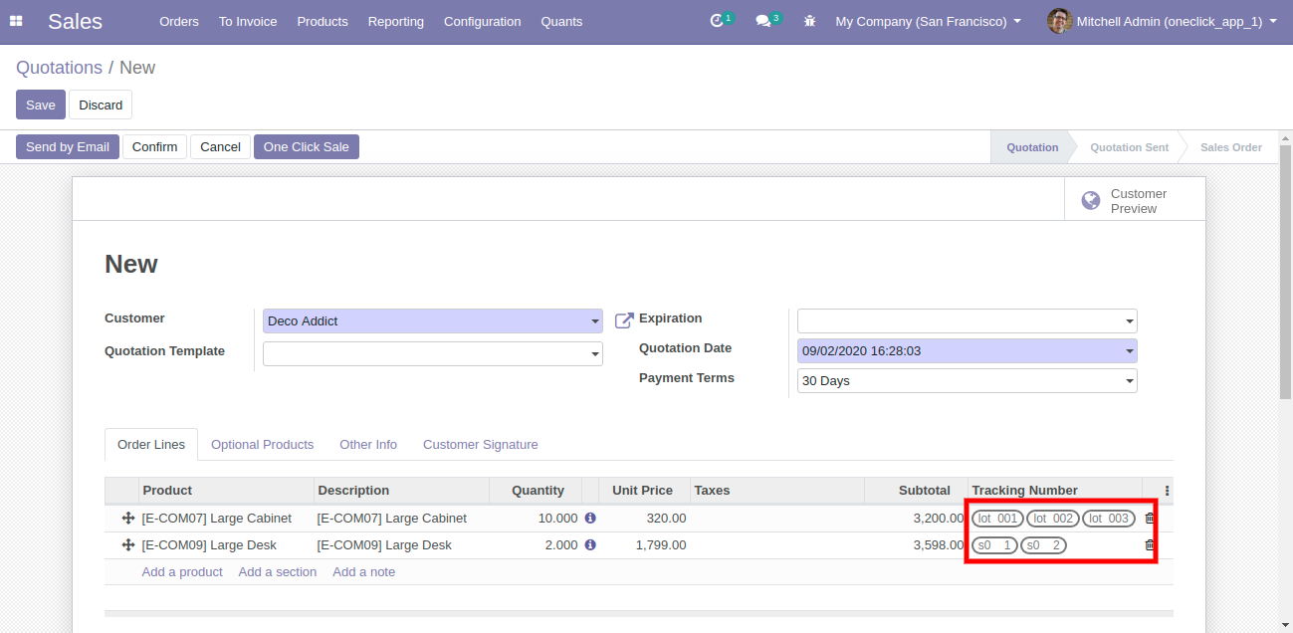Open the optional columns kebab menu
1293x633 pixels.
tap(1167, 491)
